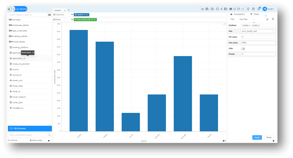The height and width of the screenshot is (158, 293).
Task: Open the hiuser account menu
Action: coord(269,9)
